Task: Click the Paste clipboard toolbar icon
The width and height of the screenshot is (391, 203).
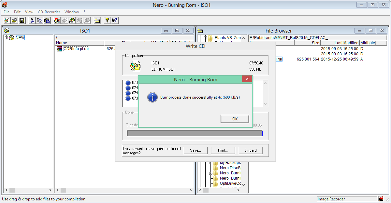Action: [47, 20]
